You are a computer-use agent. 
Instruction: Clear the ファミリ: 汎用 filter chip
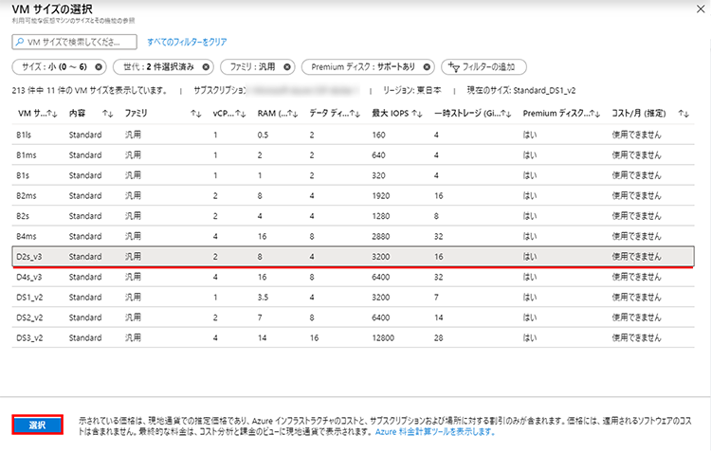click(288, 66)
